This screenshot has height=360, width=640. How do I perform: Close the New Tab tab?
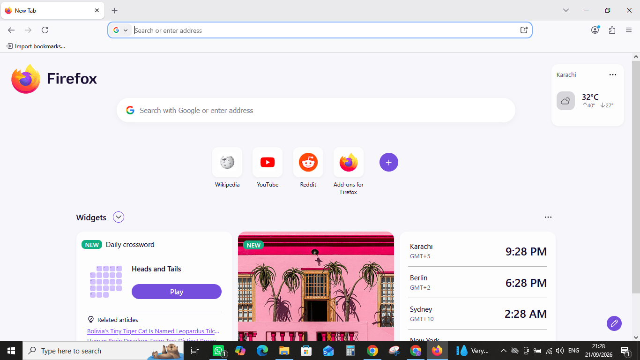(x=97, y=10)
